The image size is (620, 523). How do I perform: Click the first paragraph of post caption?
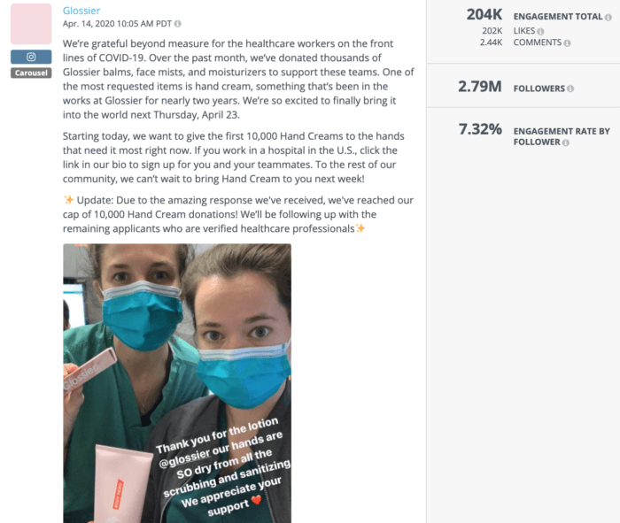(x=238, y=79)
